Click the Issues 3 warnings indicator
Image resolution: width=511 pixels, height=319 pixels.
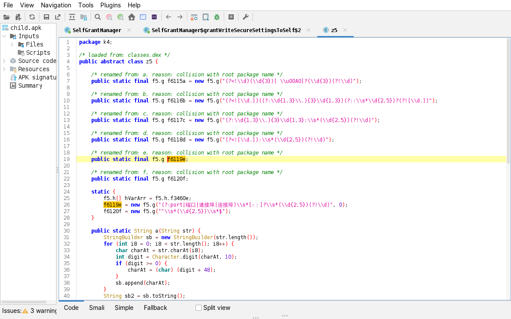[x=30, y=311]
